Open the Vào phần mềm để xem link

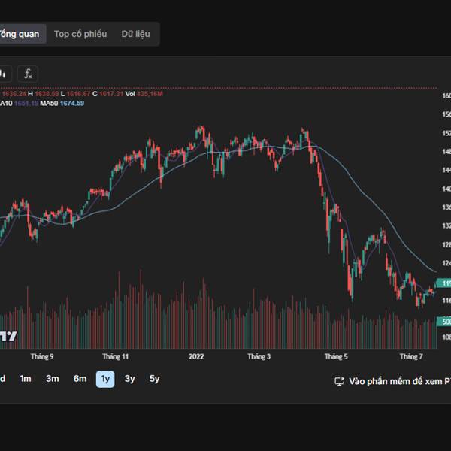tap(398, 381)
